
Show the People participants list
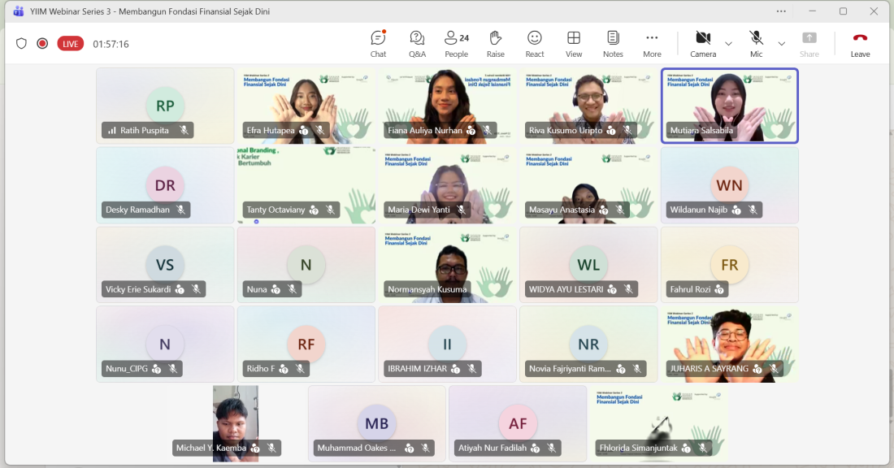[x=456, y=44]
